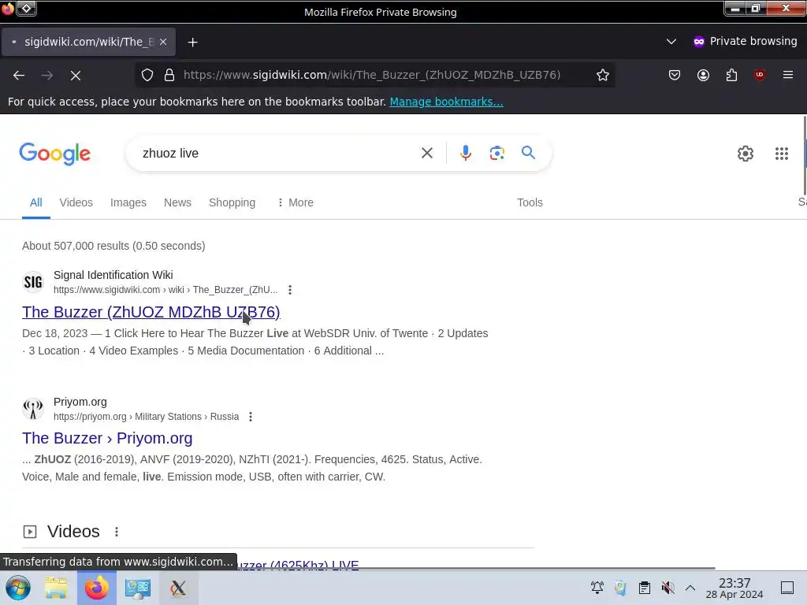Open Videos section three-dot options
This screenshot has width=807, height=605.
[x=117, y=532]
